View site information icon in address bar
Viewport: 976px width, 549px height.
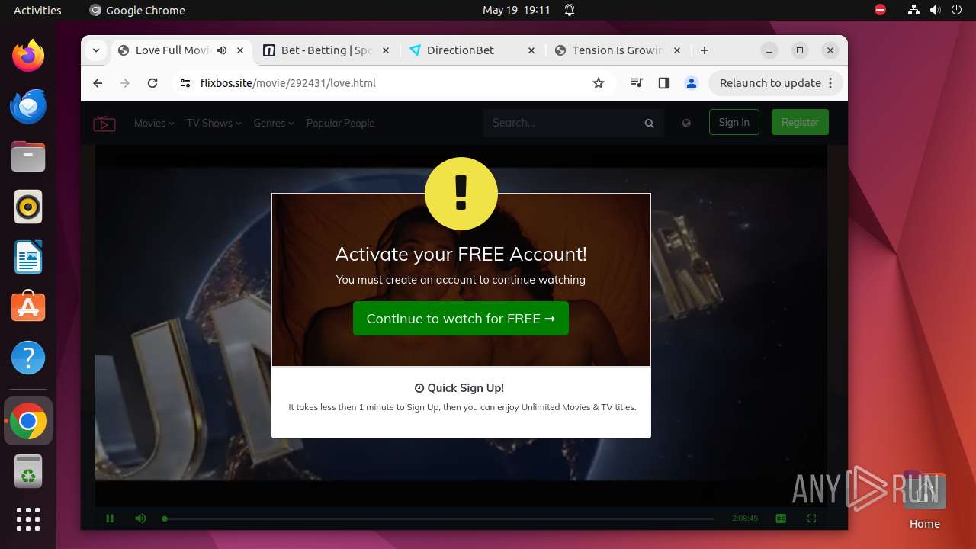[185, 83]
